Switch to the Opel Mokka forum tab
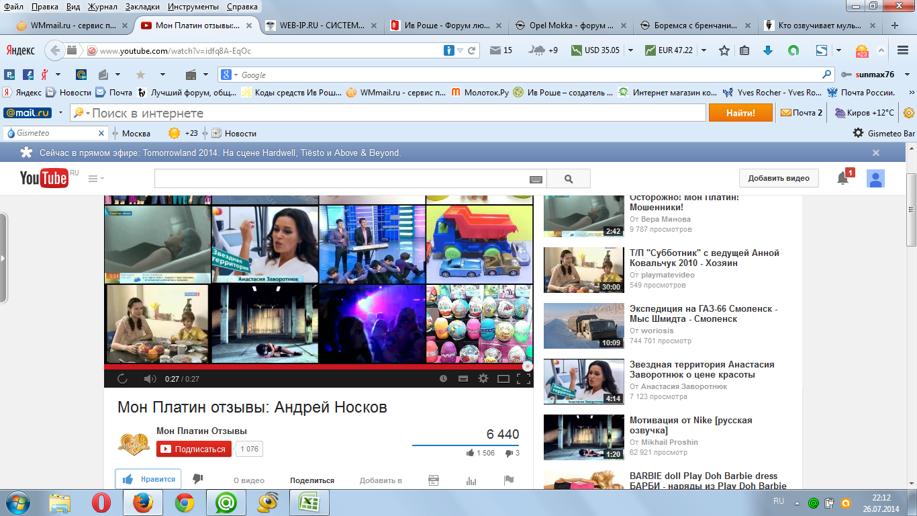The image size is (917, 516). tap(570, 26)
